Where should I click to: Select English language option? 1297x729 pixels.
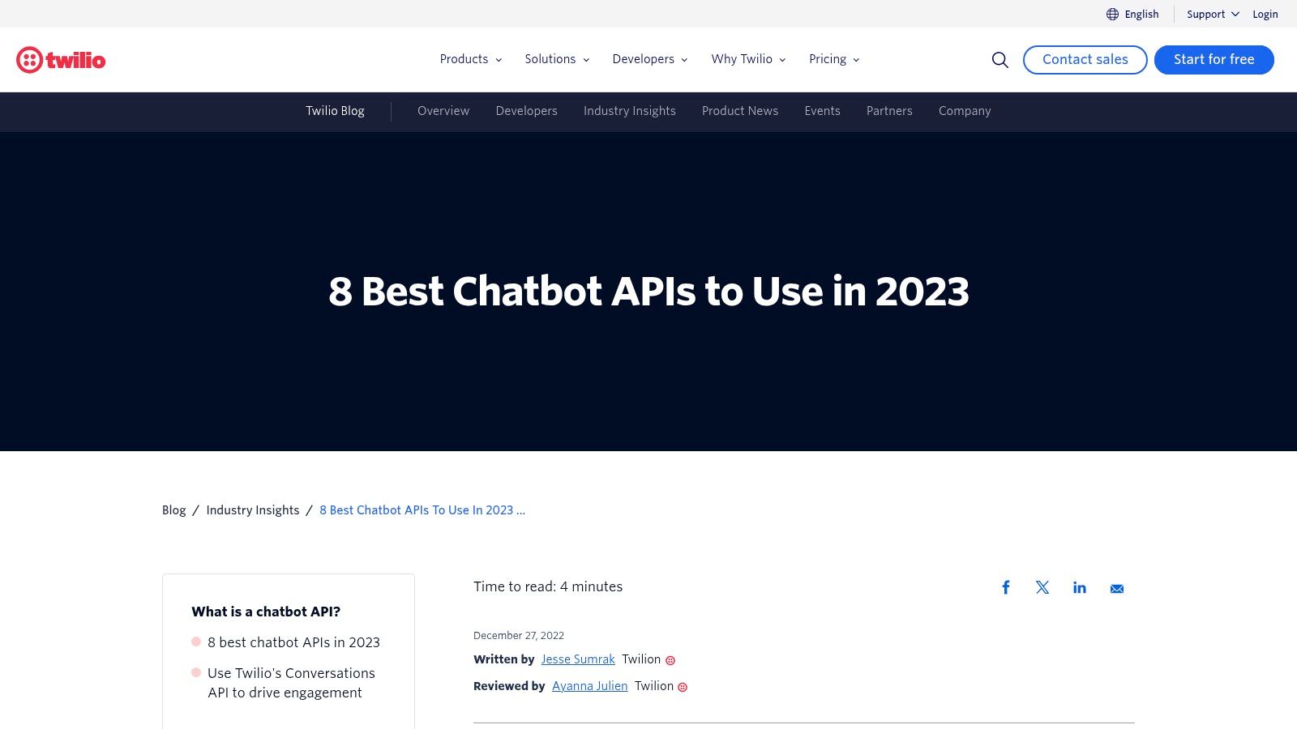coord(1141,14)
